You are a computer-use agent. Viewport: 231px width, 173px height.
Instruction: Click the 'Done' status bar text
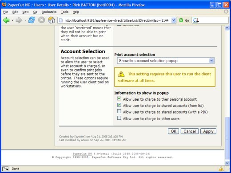point(16,169)
